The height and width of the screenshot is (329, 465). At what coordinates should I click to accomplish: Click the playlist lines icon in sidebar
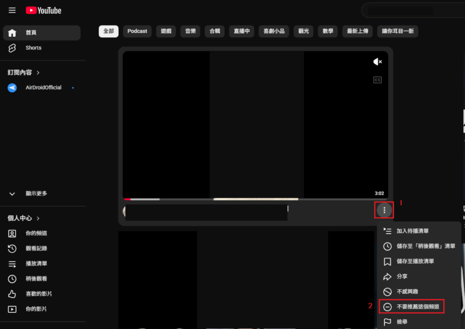(x=12, y=264)
